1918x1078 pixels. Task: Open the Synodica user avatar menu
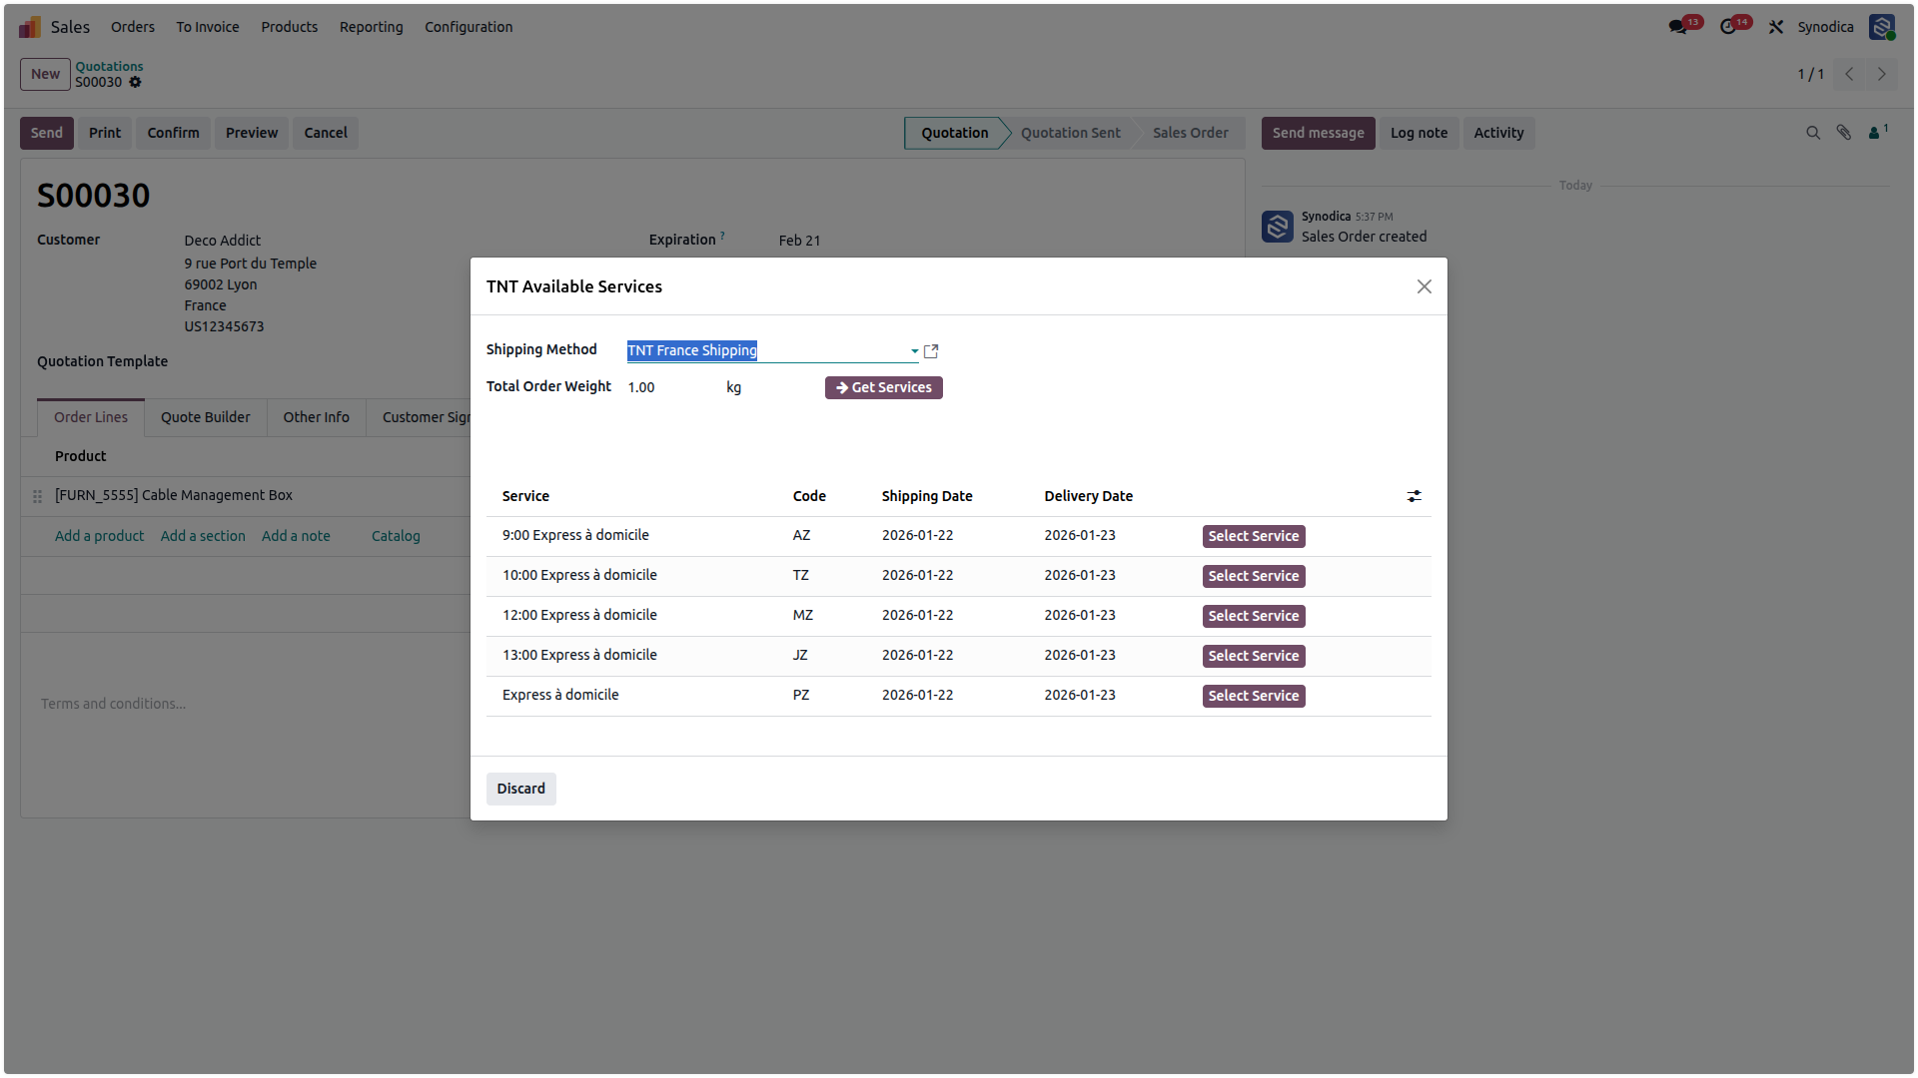point(1882,27)
